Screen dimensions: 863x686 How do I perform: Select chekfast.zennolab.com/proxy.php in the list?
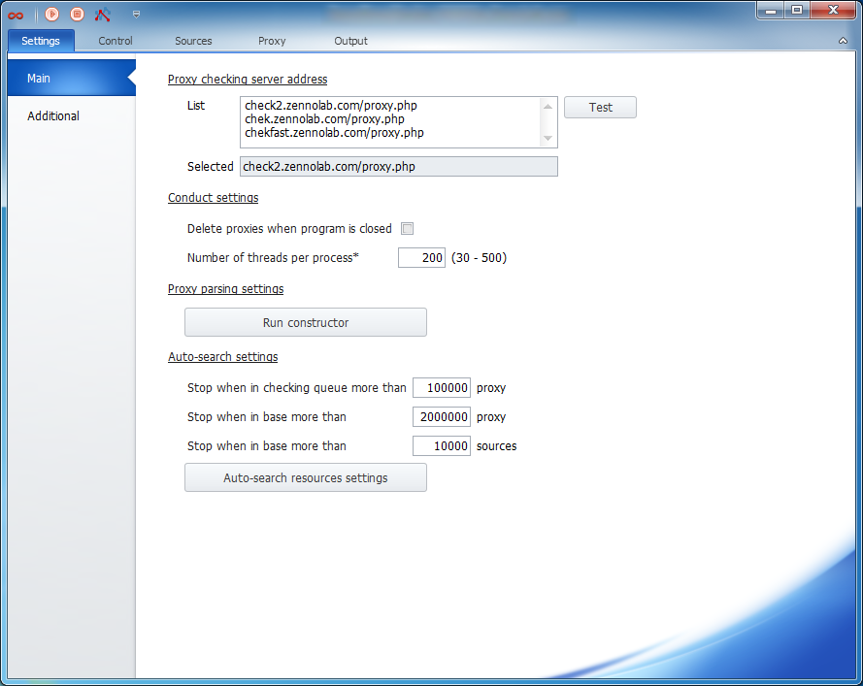(x=334, y=133)
